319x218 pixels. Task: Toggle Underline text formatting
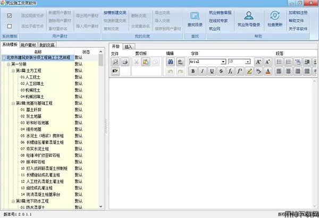212,71
